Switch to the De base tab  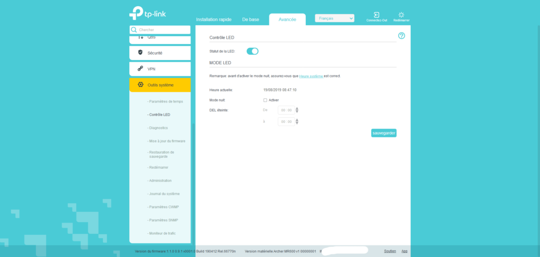tap(250, 19)
